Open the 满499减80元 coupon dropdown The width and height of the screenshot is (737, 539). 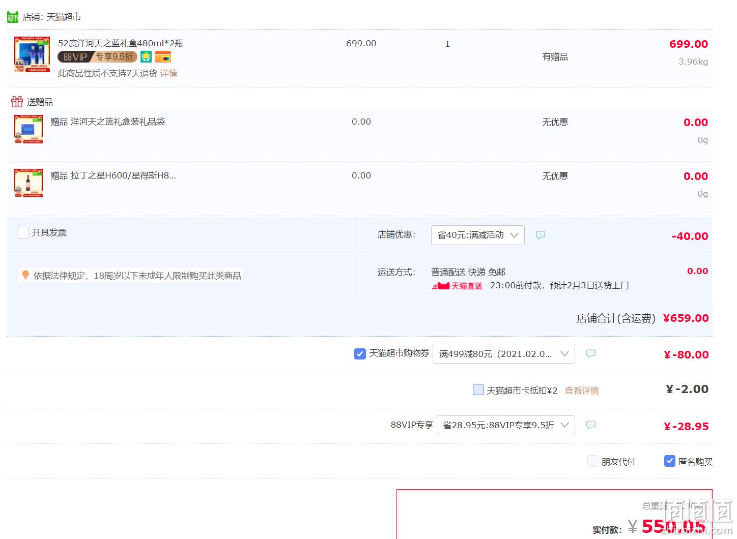click(x=504, y=353)
